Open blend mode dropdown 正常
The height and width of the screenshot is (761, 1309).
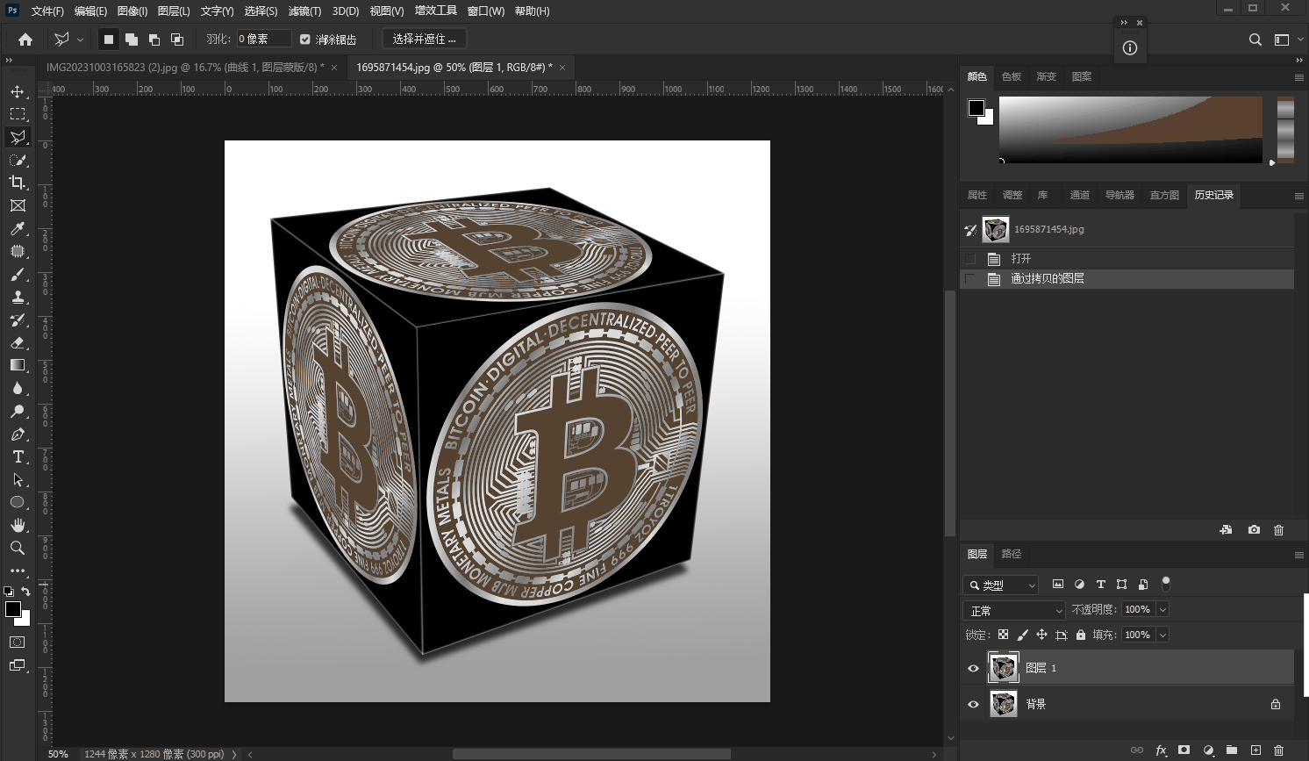point(1015,610)
